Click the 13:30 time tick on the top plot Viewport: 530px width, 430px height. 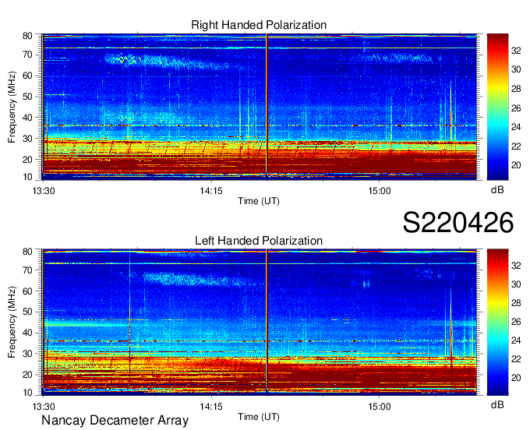pos(44,191)
